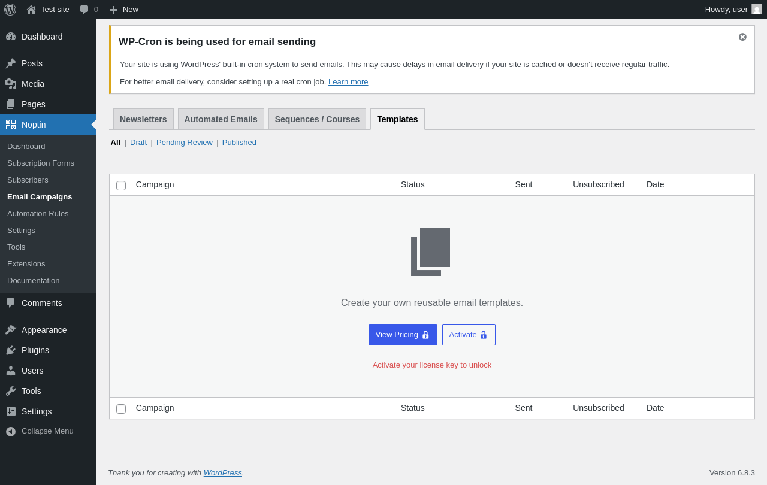Screen dimensions: 767x485
Task: Switch to the Newsletters tab
Action: click(x=143, y=119)
